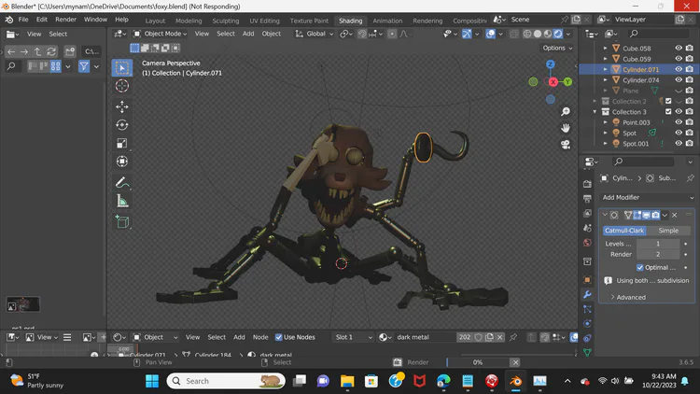Cancel the render with the X button
The width and height of the screenshot is (700, 394).
[x=515, y=362]
